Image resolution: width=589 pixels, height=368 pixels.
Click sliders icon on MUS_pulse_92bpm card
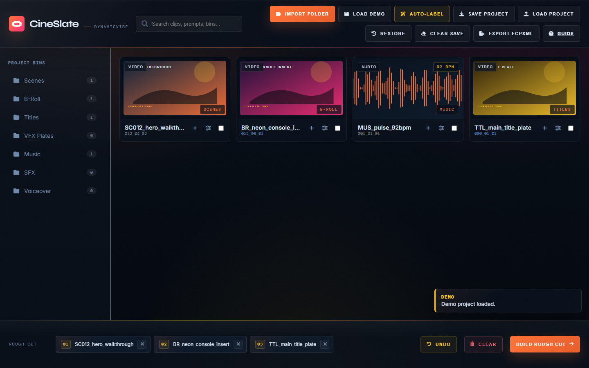[441, 128]
